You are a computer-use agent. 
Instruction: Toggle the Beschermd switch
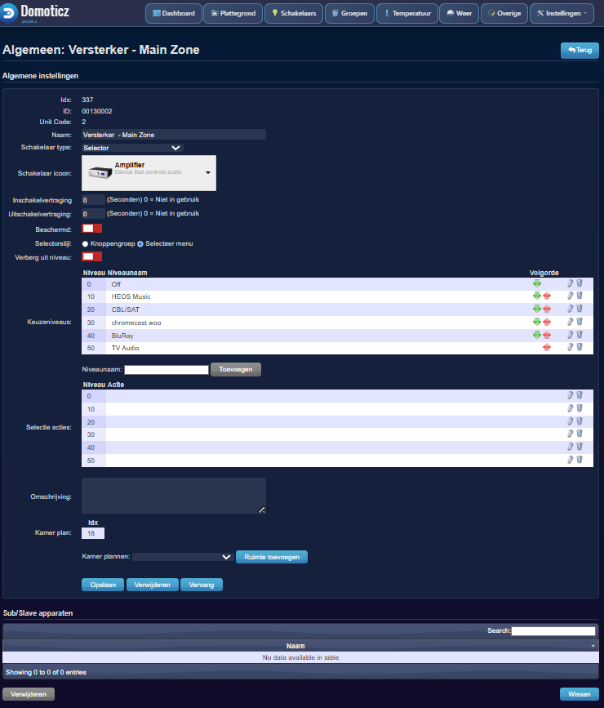coord(92,229)
